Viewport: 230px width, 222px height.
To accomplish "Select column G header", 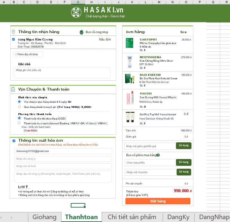I will point(78,2).
